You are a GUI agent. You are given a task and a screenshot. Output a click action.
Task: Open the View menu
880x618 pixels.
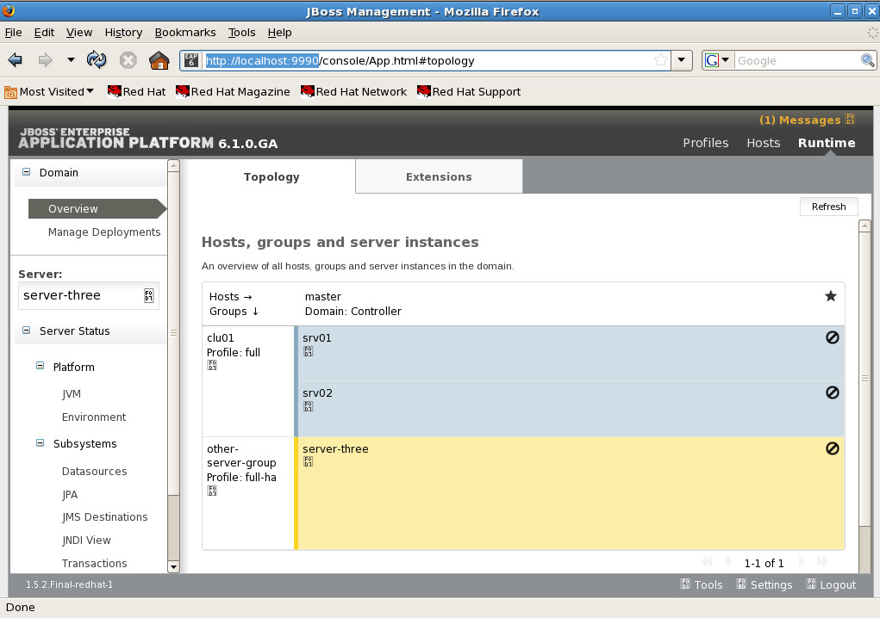79,33
